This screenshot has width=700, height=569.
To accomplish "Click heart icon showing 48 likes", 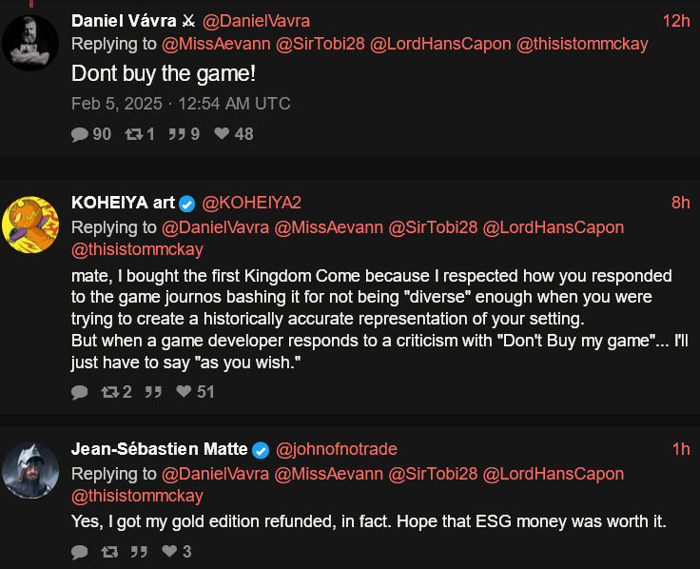I will click(x=222, y=133).
